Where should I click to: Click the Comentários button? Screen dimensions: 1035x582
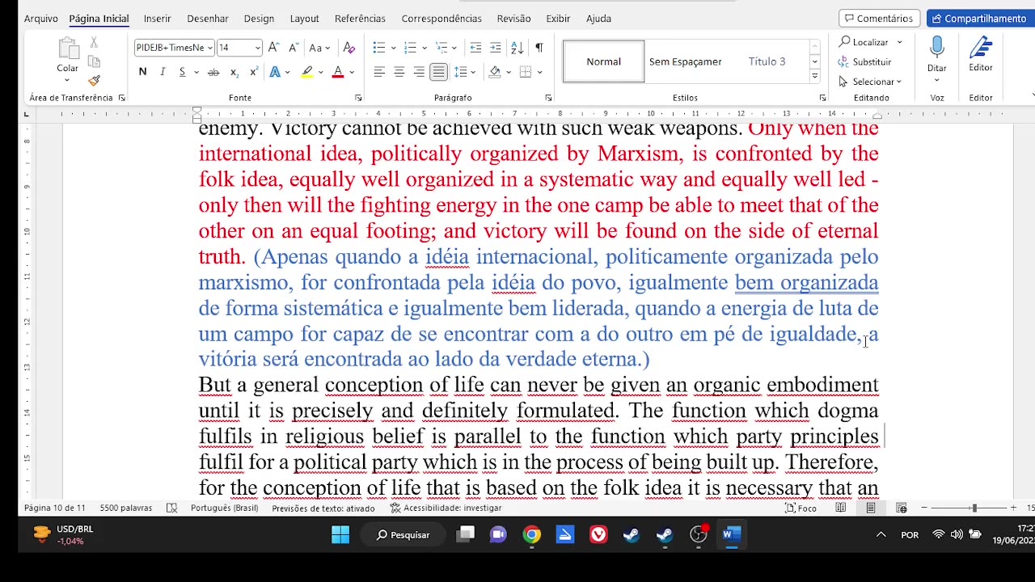879,18
